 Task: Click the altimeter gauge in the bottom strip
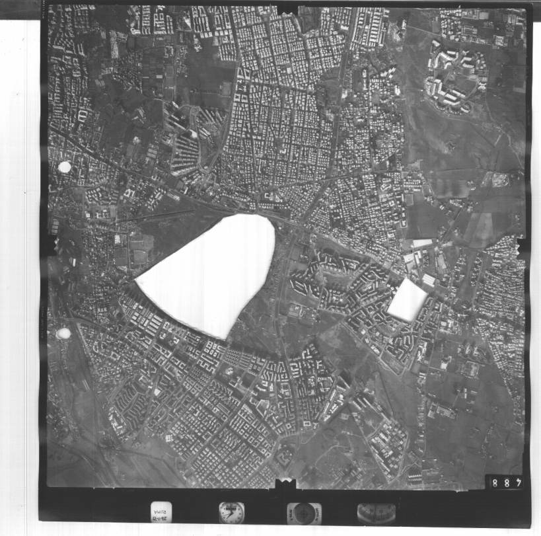click(376, 513)
